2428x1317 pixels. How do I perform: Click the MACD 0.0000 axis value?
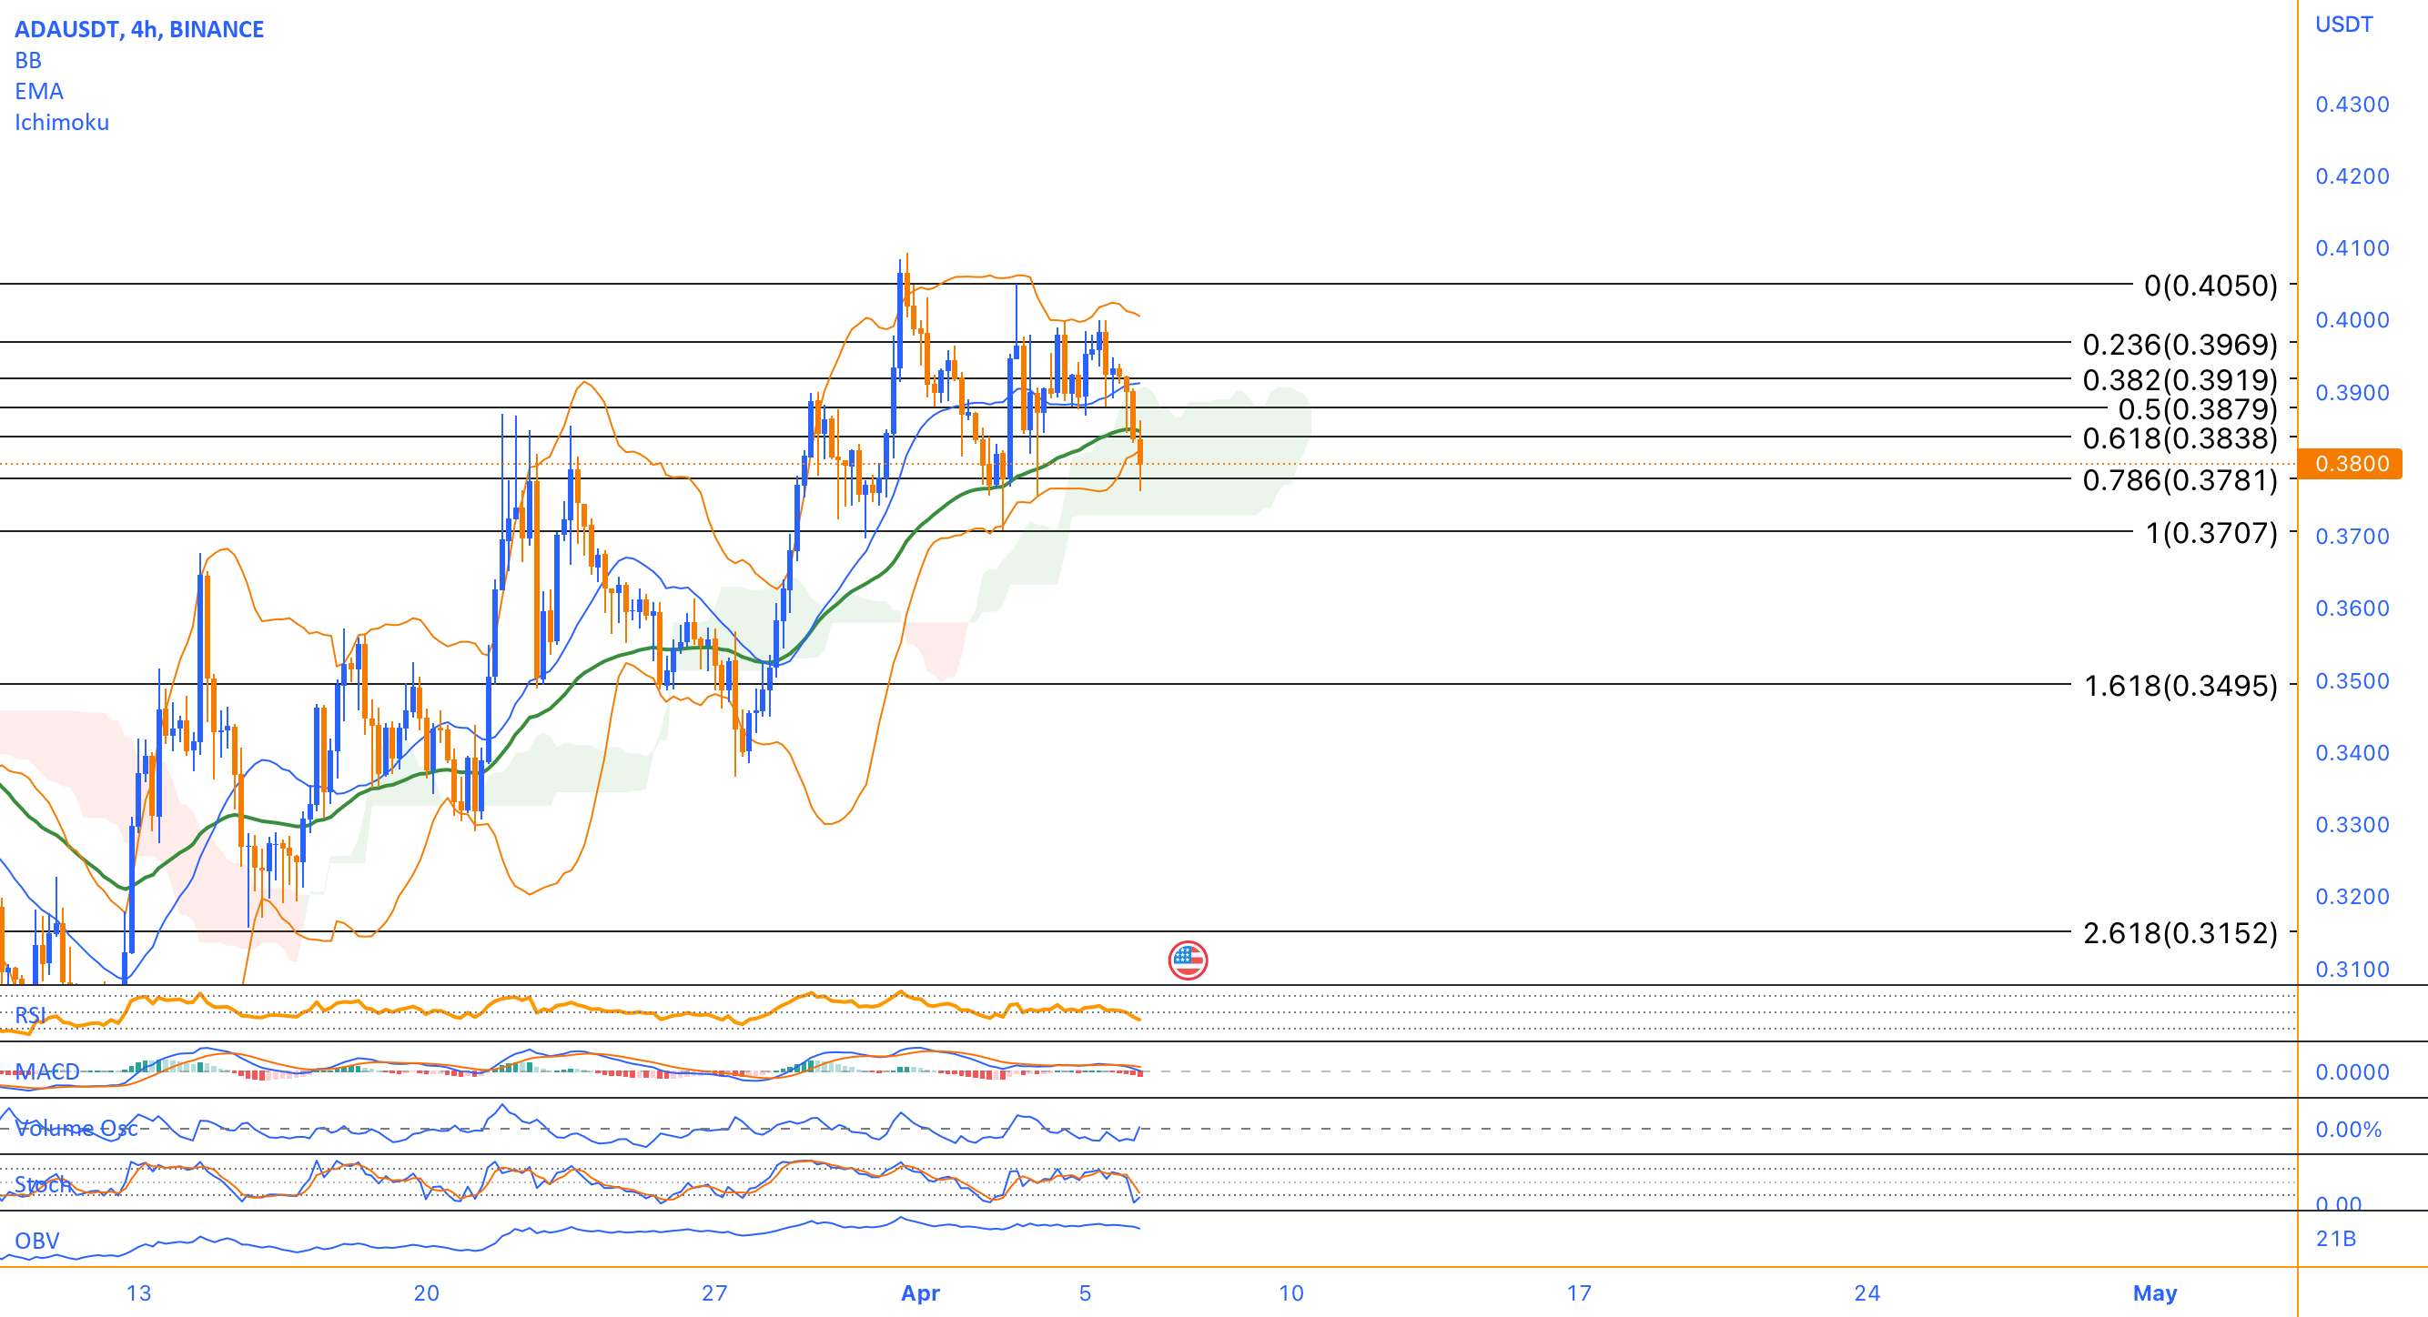2352,1072
